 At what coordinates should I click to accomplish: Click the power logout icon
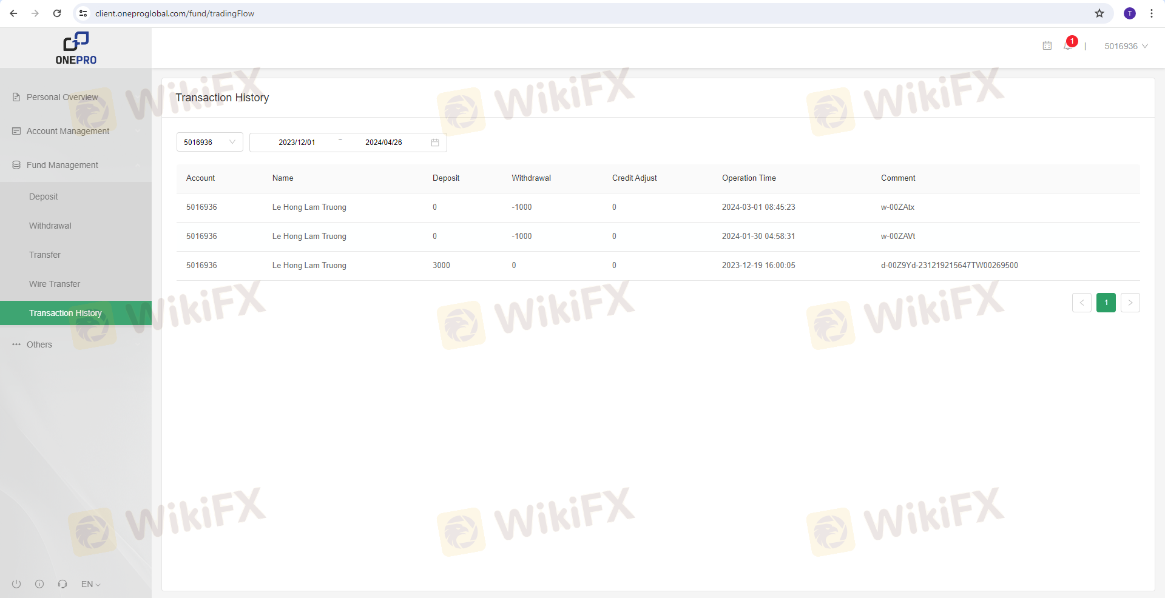(x=16, y=584)
